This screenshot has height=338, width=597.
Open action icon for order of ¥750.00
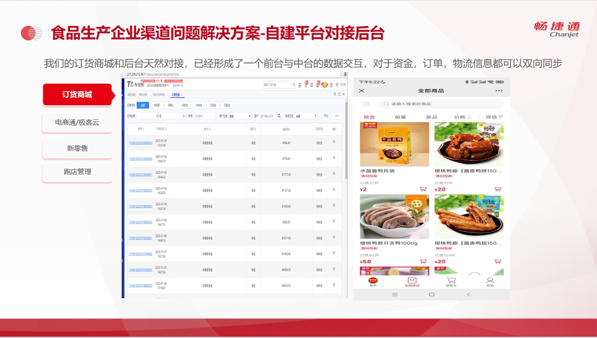point(334,158)
